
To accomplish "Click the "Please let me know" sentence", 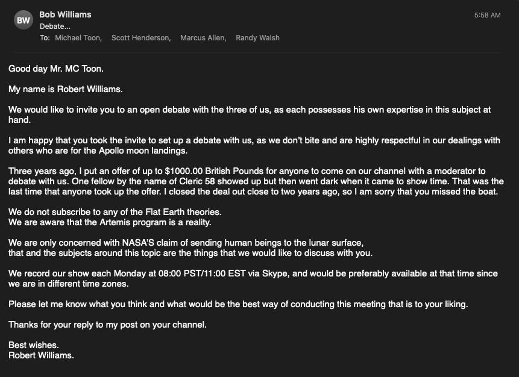I will 237,304.
